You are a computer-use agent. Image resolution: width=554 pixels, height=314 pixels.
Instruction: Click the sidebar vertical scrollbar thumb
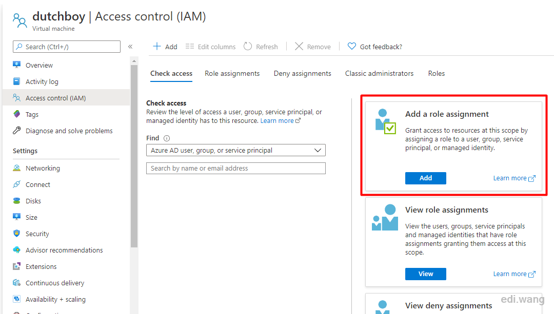[x=134, y=156]
